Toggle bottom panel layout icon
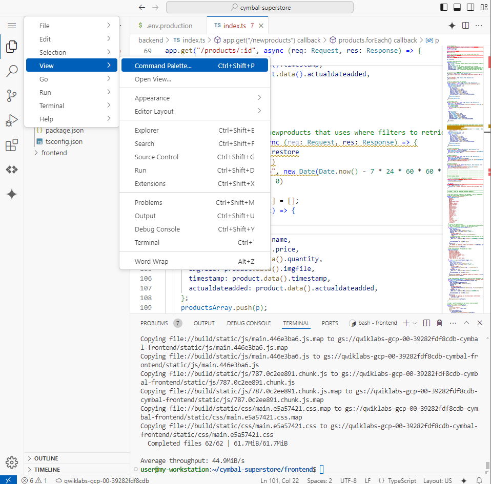Viewport: 491px width, 484px height. [457, 7]
